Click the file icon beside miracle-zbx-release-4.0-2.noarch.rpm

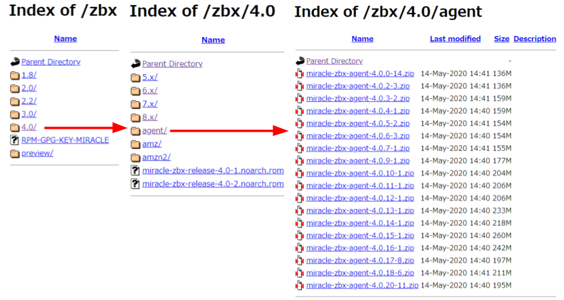(x=135, y=184)
